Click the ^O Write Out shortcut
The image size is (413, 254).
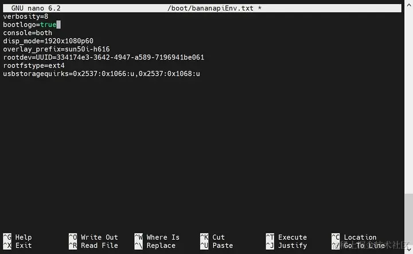93,237
